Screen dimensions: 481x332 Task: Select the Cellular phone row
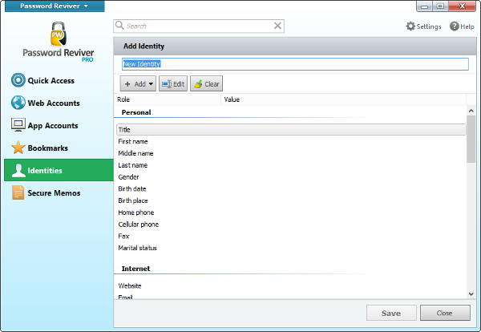(x=291, y=225)
